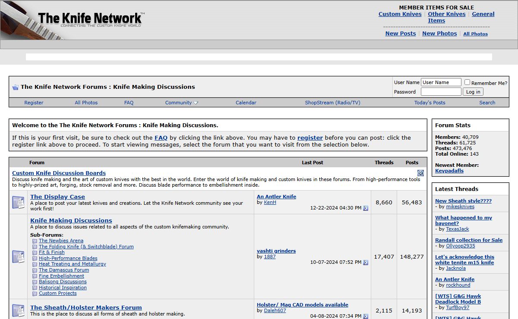Viewport: 518px width, 319px height.
Task: Open Custom Knives items for sale
Action: click(400, 14)
